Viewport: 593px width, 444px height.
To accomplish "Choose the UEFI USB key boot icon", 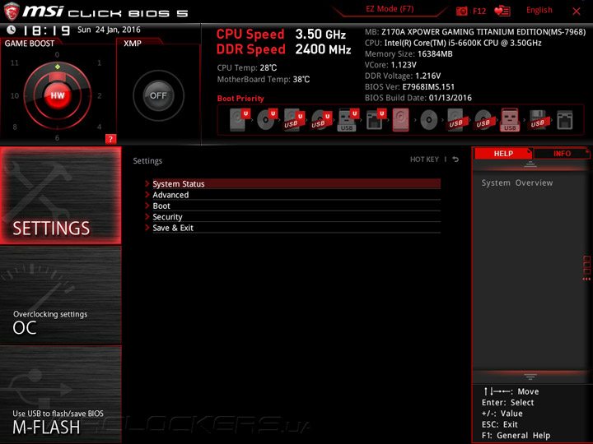I will coord(348,120).
